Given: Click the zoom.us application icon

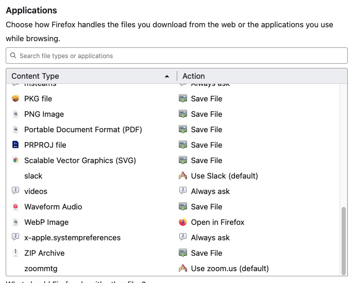Looking at the screenshot, I should pyautogui.click(x=182, y=268).
